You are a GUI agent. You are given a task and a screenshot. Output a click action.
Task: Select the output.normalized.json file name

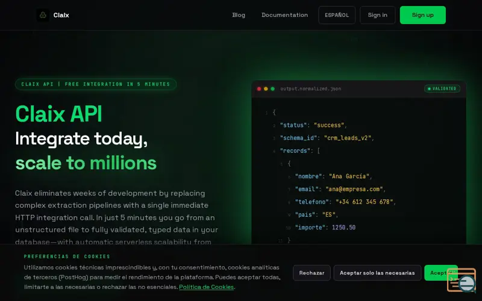[x=310, y=88]
